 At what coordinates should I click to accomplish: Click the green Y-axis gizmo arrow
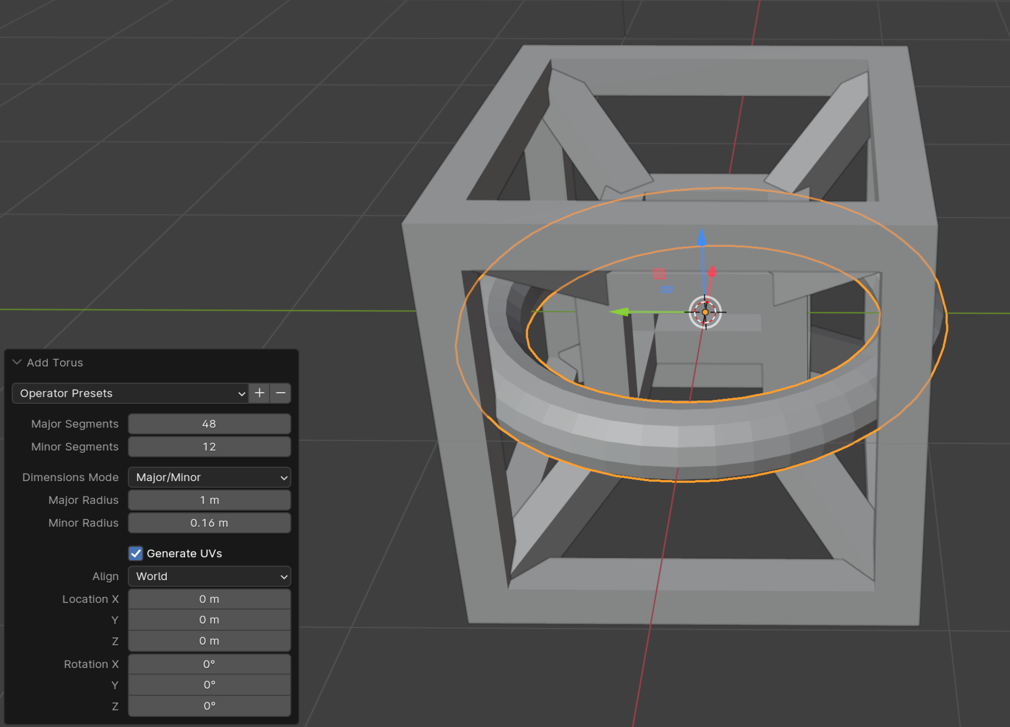point(620,312)
